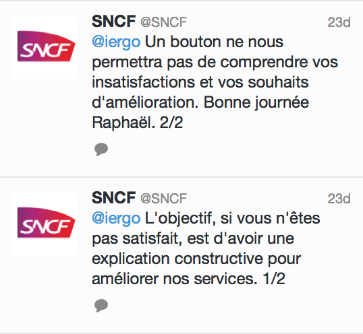This screenshot has width=363, height=334.
Task: Click 'Bonne journée Raphaël. 2/2' text line
Action: click(256, 102)
